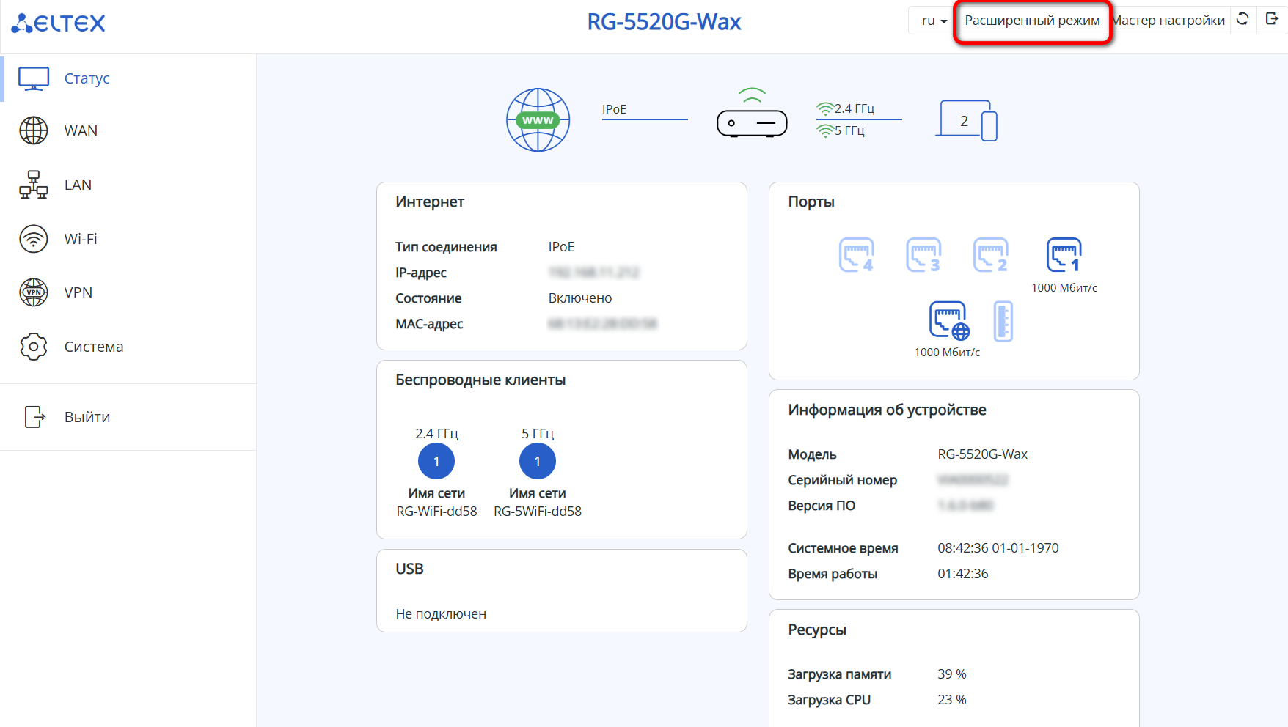Log out using the top-right exit icon
Viewport: 1288px width, 727px height.
[1272, 19]
